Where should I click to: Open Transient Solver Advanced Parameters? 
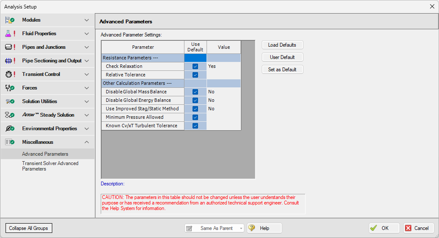pyautogui.click(x=50, y=166)
